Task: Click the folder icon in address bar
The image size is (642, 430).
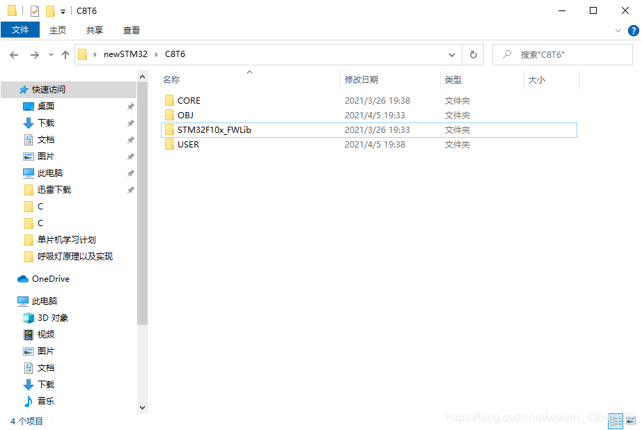Action: coord(83,54)
